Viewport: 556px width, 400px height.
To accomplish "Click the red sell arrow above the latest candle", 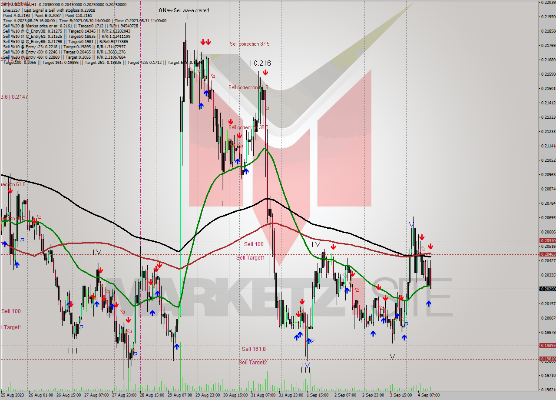I will click(x=430, y=247).
